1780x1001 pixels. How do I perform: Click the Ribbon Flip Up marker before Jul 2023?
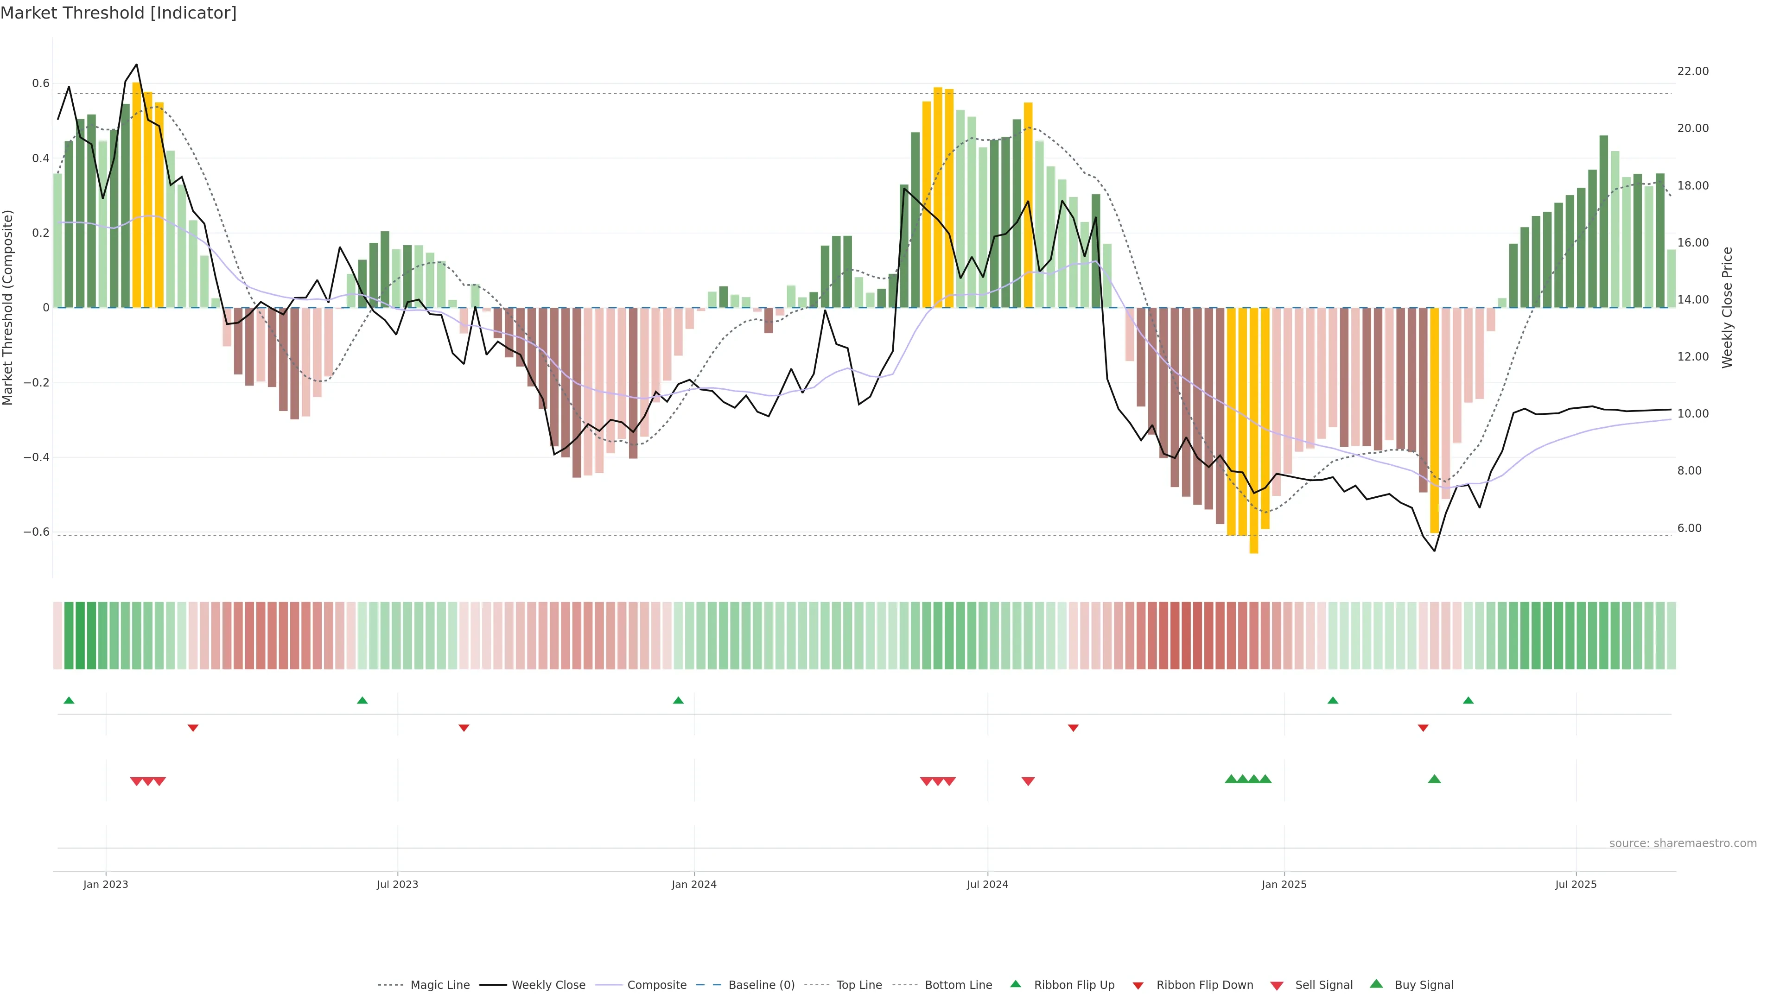362,701
